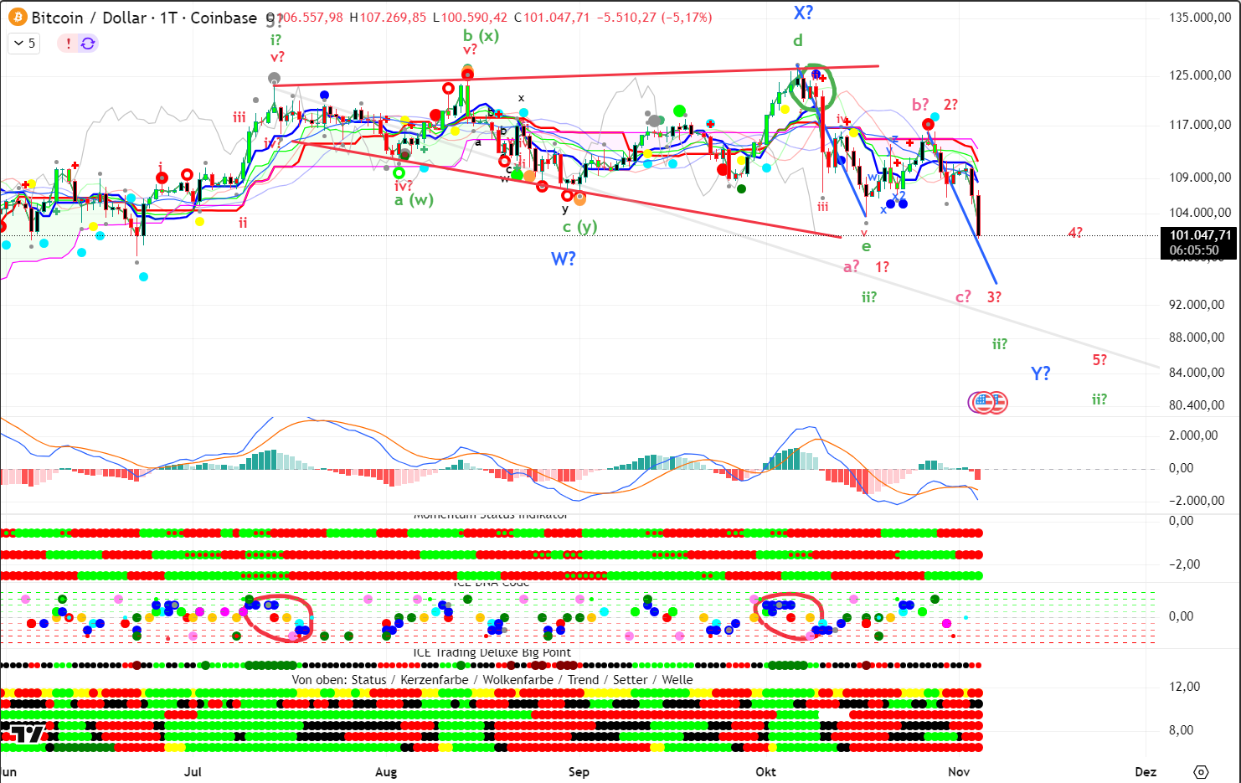Viewport: 1241px width, 783px height.
Task: Open chart settings via hexagon icon
Action: [1201, 771]
